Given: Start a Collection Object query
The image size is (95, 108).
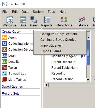Looking at the screenshot, I should [x=21, y=50].
